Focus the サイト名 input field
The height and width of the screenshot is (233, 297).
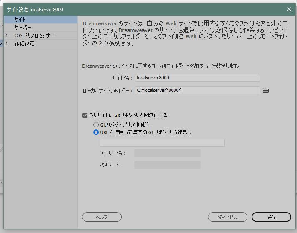197,78
